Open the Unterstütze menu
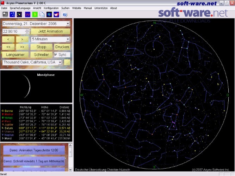The width and height of the screenshot is (235, 176). pyautogui.click(x=101, y=8)
